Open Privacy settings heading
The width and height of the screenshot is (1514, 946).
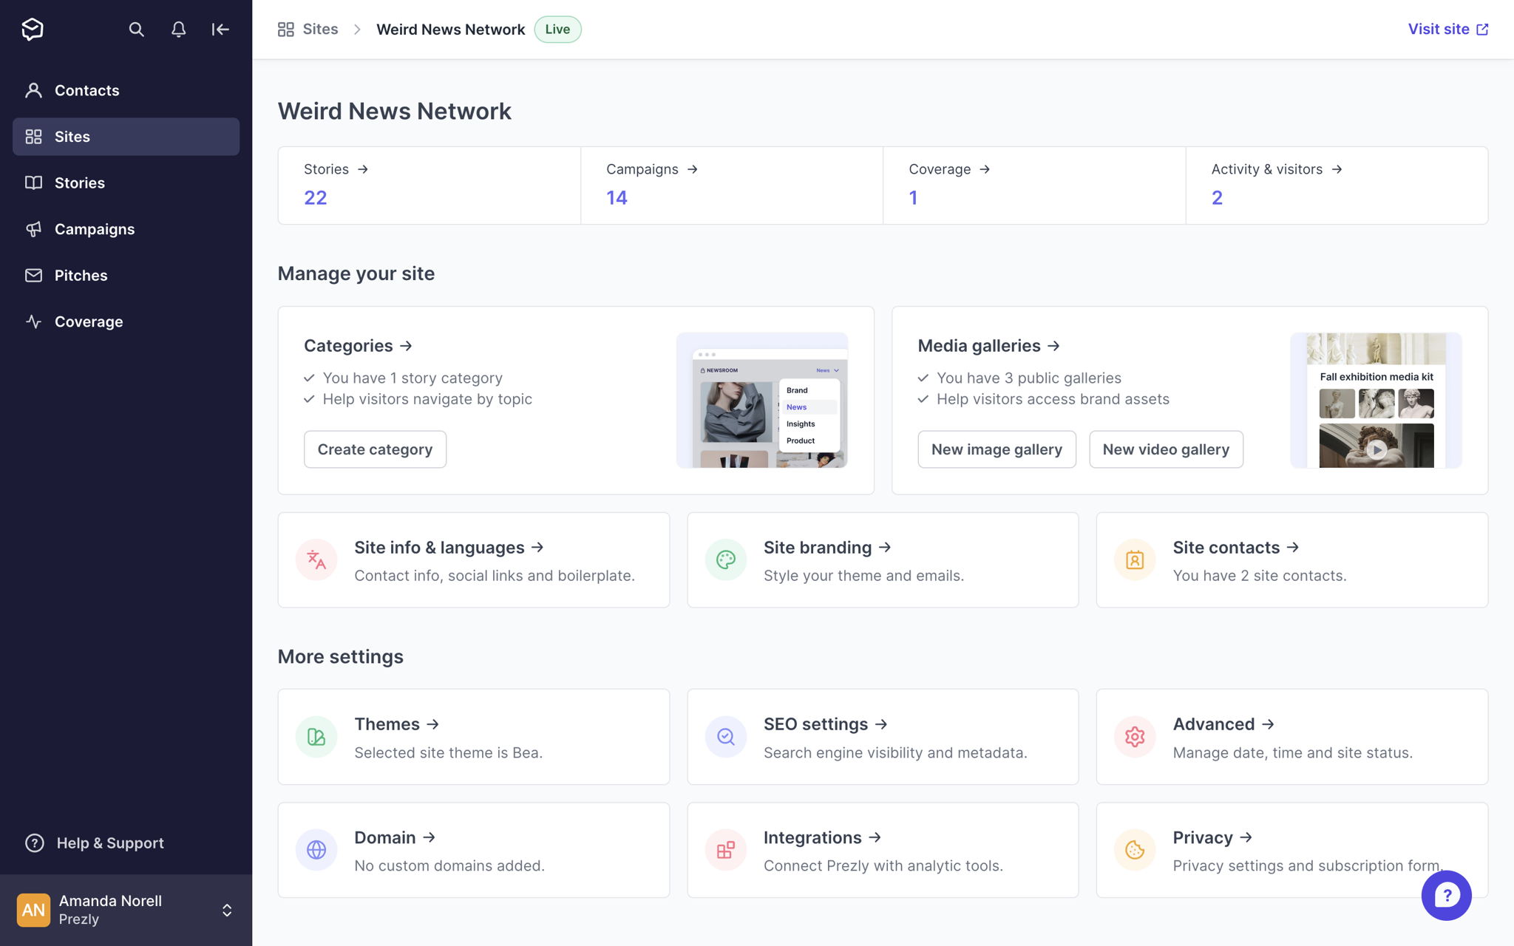tap(1212, 837)
